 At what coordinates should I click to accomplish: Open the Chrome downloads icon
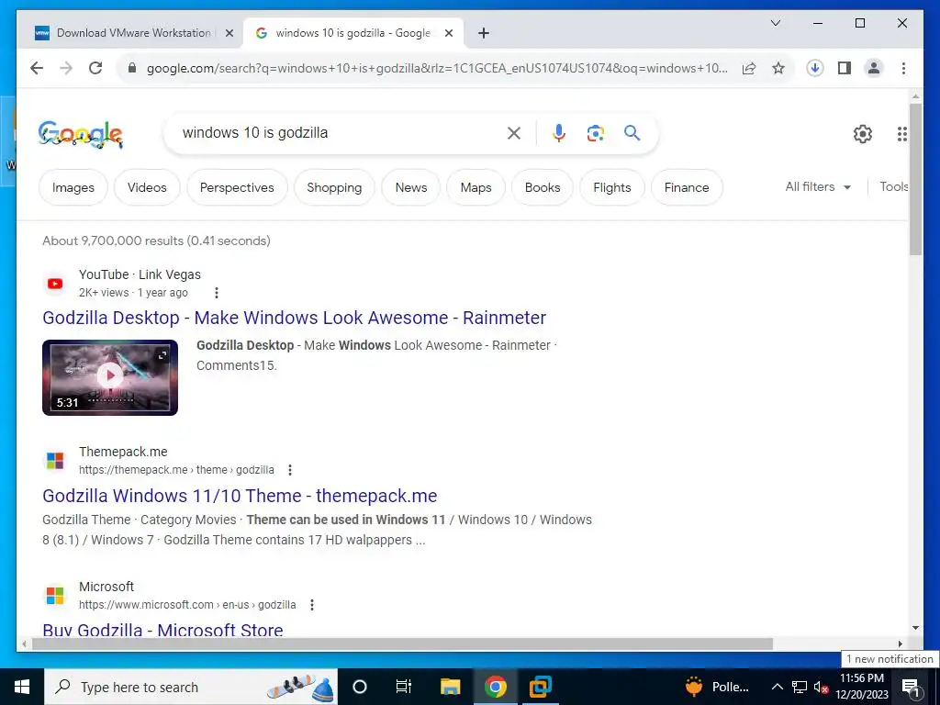click(815, 68)
